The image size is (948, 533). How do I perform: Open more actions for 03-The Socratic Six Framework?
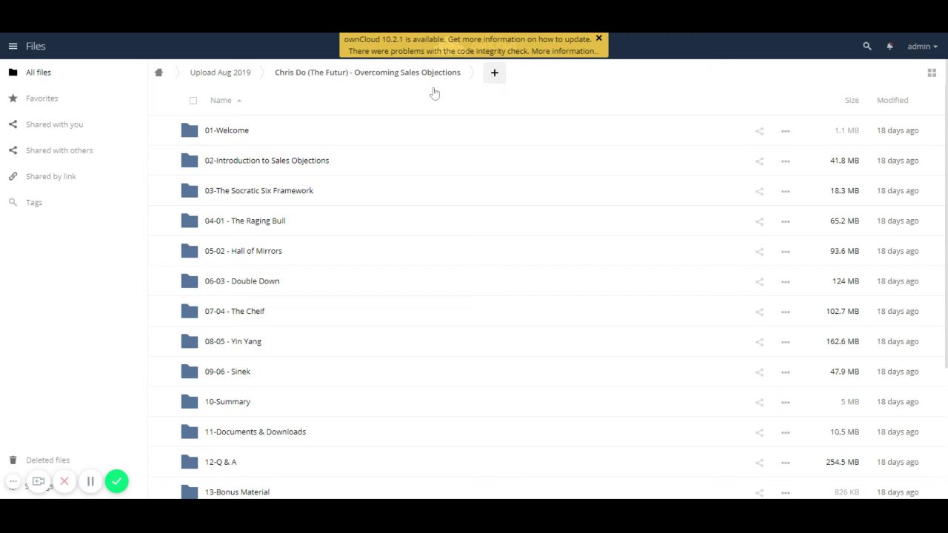pos(785,191)
